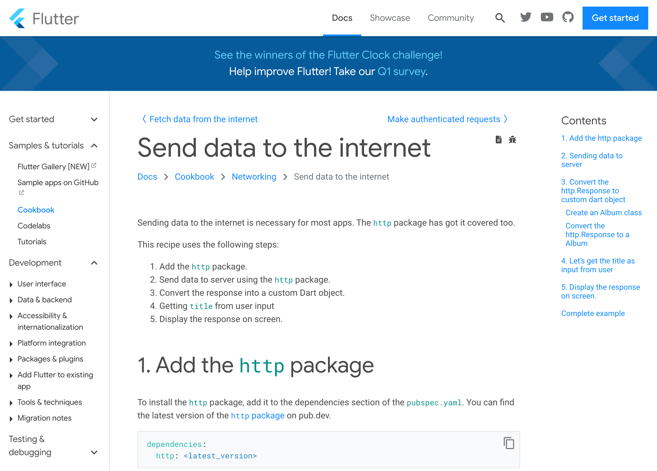657x471 pixels.
Task: Open Flutter's YouTube channel icon
Action: 547,18
